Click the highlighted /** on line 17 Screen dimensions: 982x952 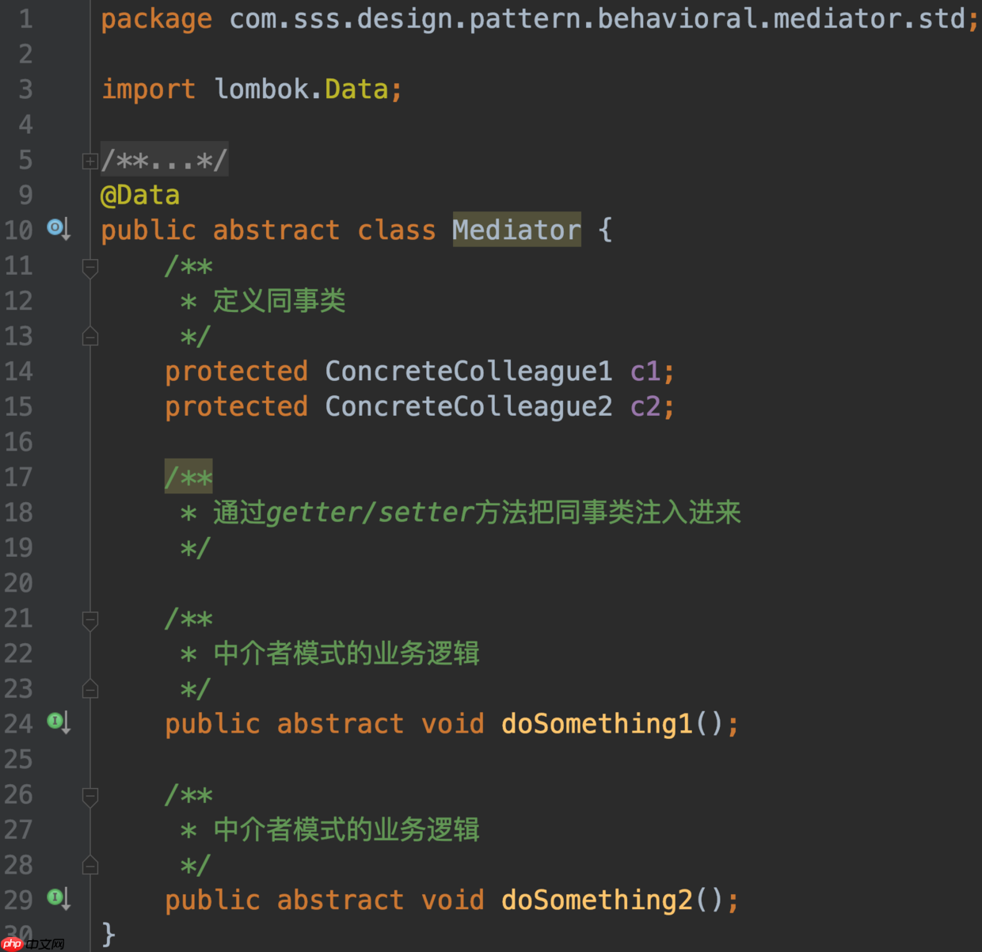tap(188, 476)
